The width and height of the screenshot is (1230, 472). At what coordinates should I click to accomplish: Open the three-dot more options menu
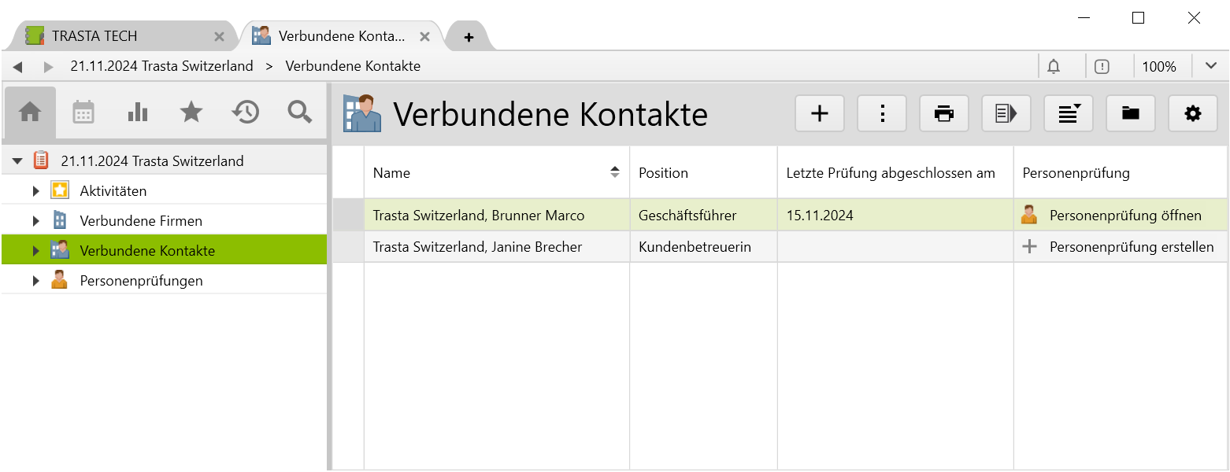coord(882,113)
